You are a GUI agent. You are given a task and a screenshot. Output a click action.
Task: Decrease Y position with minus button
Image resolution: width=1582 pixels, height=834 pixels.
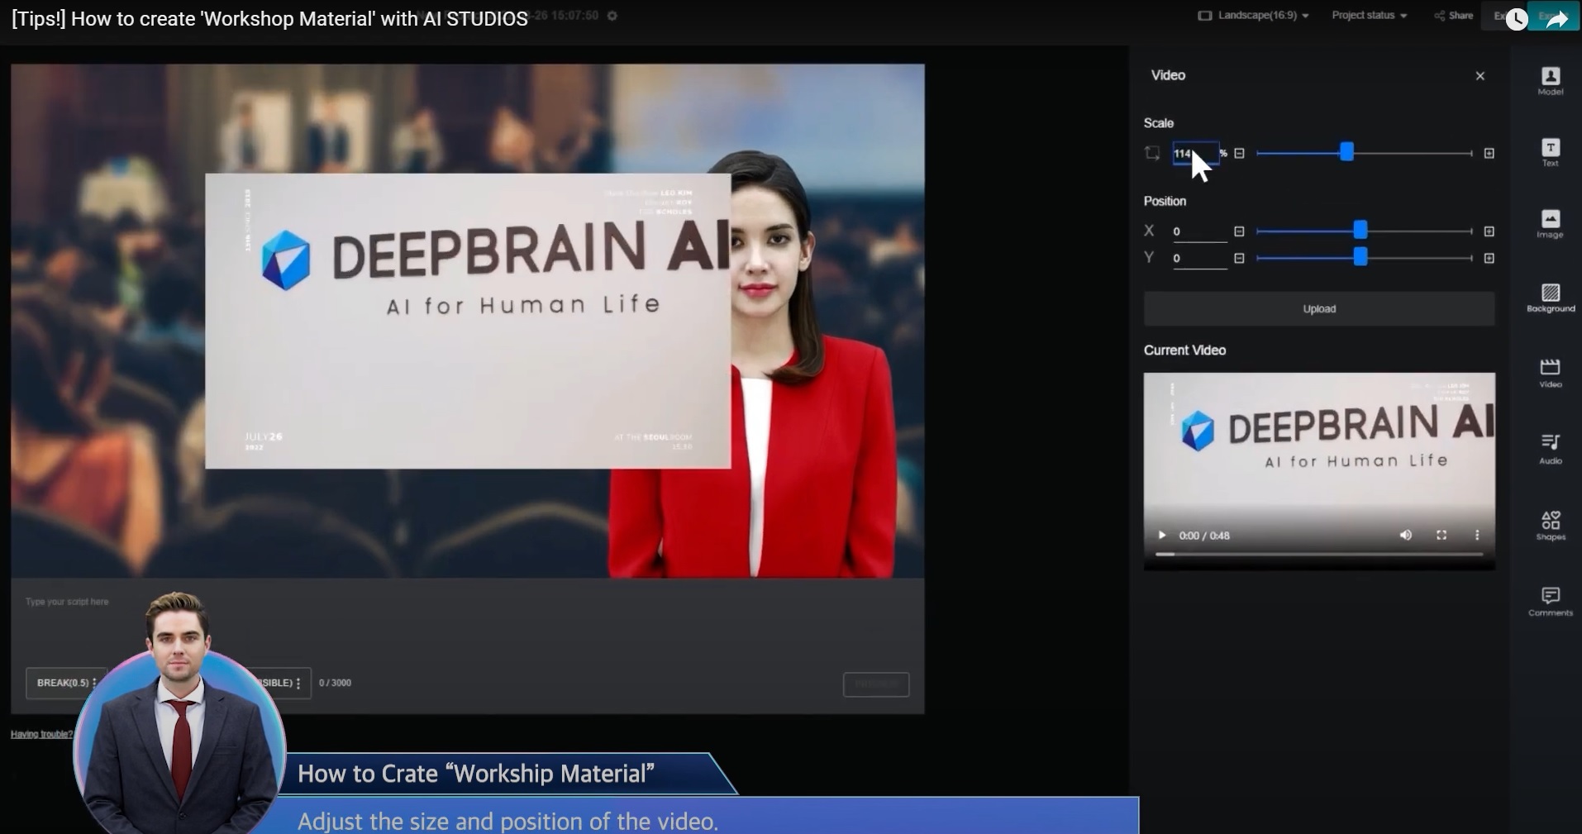pos(1239,259)
